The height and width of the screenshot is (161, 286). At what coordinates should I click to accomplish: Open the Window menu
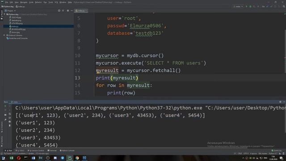[x=63, y=2]
